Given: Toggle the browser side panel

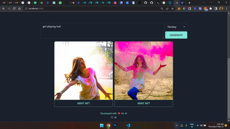Looking at the screenshot, I should pos(216,9).
